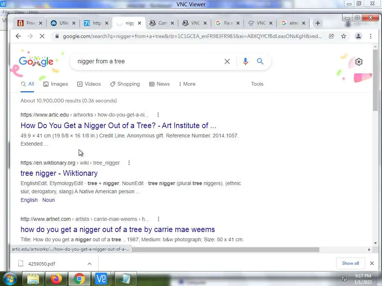This screenshot has height=286, width=382.
Task: Open the Chrome profile avatar
Action: (358, 36)
